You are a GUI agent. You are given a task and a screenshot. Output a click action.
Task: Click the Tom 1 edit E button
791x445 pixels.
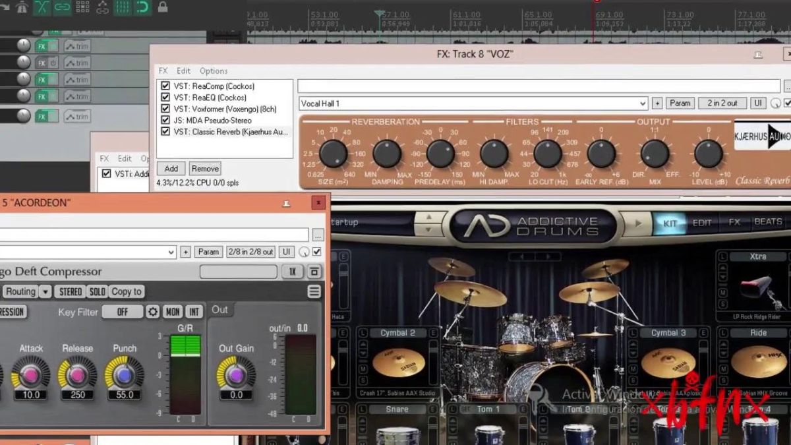[523, 409]
